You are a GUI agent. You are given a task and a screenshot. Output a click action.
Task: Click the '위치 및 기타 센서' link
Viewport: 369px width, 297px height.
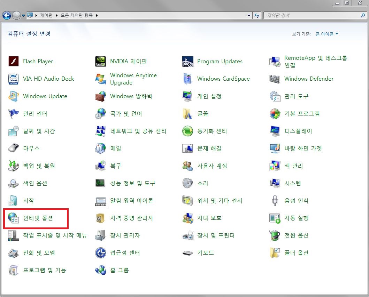point(220,201)
